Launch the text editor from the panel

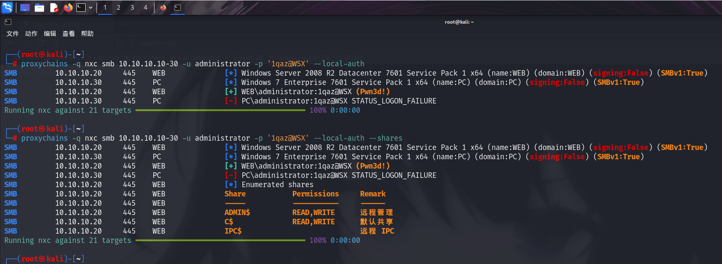54,8
